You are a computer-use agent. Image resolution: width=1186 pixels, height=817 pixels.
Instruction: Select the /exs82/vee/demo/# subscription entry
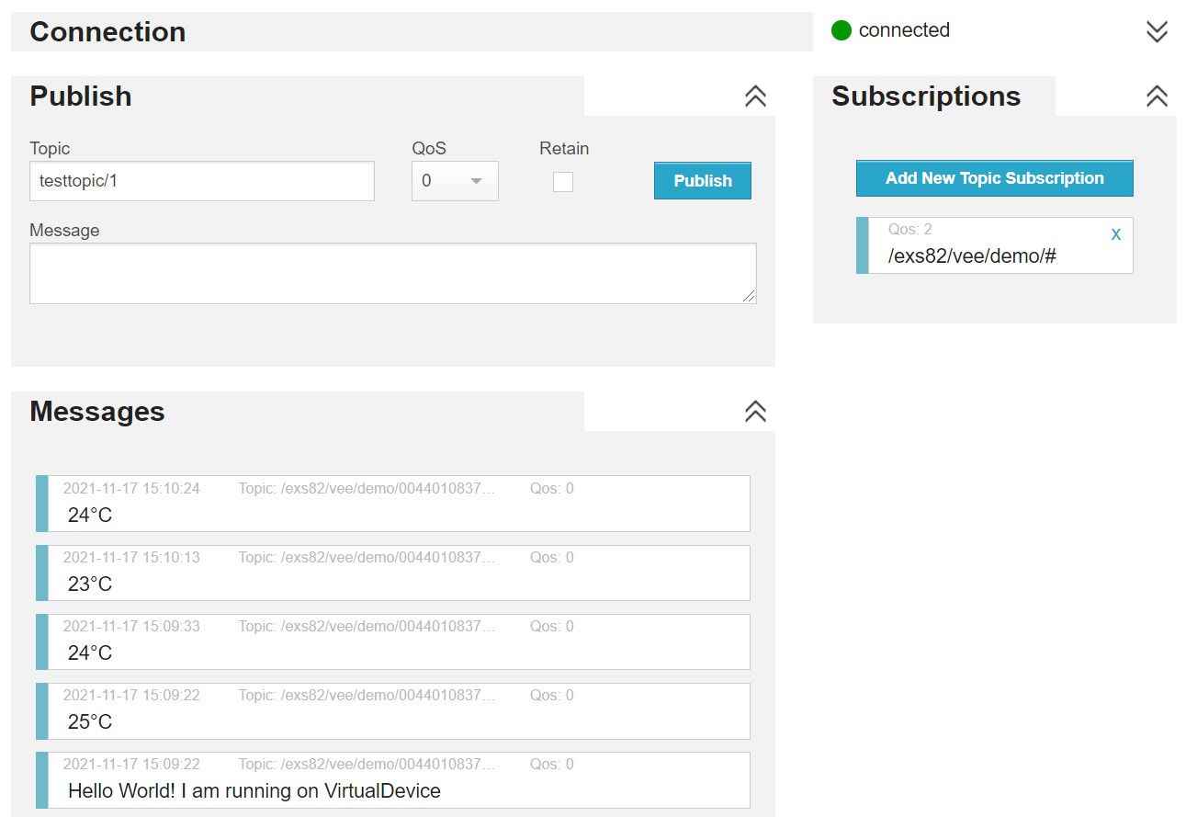point(995,245)
